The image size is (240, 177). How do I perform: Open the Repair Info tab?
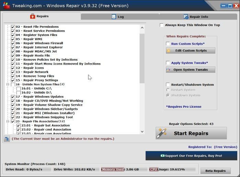click(x=198, y=17)
